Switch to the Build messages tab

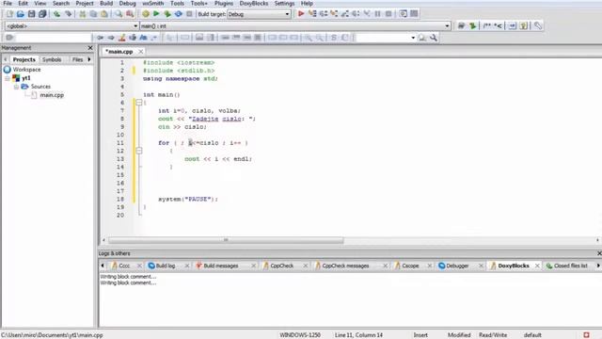(x=221, y=266)
